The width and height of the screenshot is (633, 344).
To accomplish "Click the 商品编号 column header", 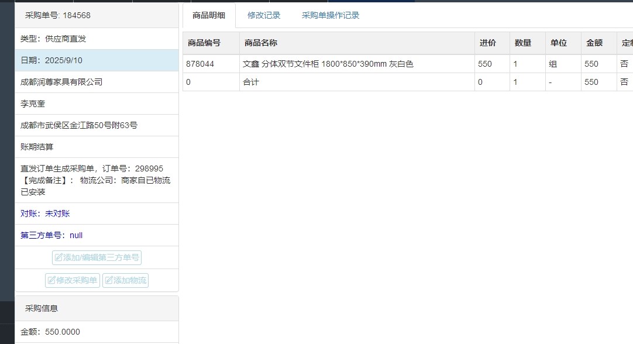I will (x=204, y=43).
